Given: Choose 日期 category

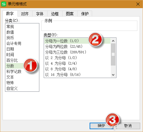Looking at the screenshot, I should [22, 49].
